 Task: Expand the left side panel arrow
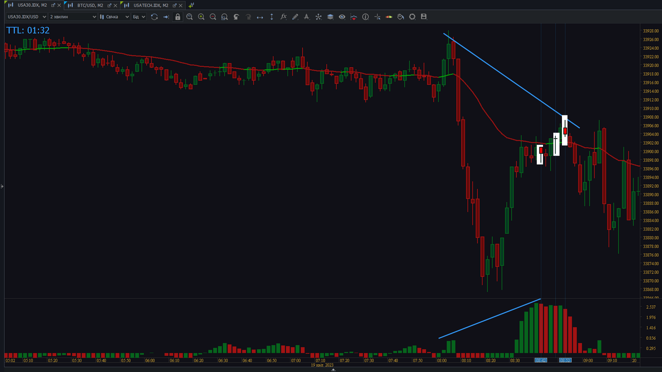point(2,186)
